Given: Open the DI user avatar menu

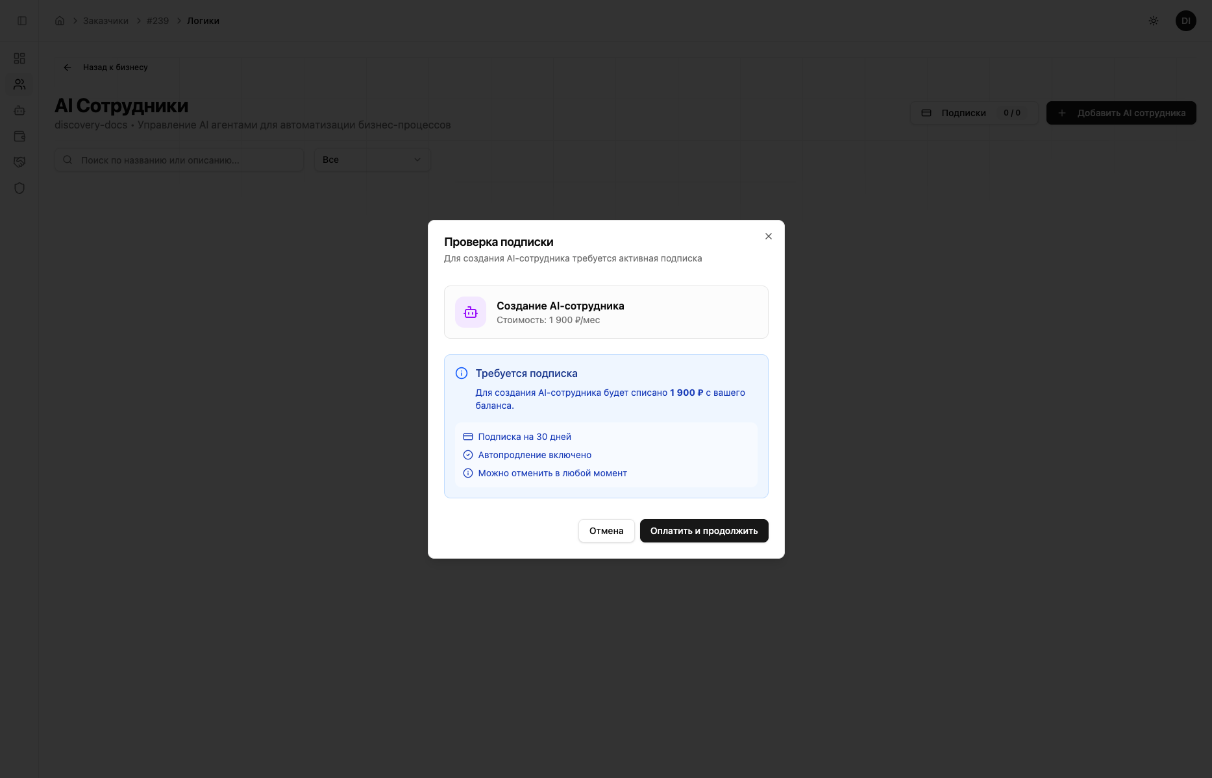Looking at the screenshot, I should pos(1185,21).
